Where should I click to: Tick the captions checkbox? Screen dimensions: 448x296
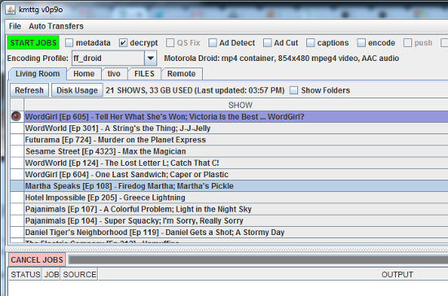(x=310, y=43)
